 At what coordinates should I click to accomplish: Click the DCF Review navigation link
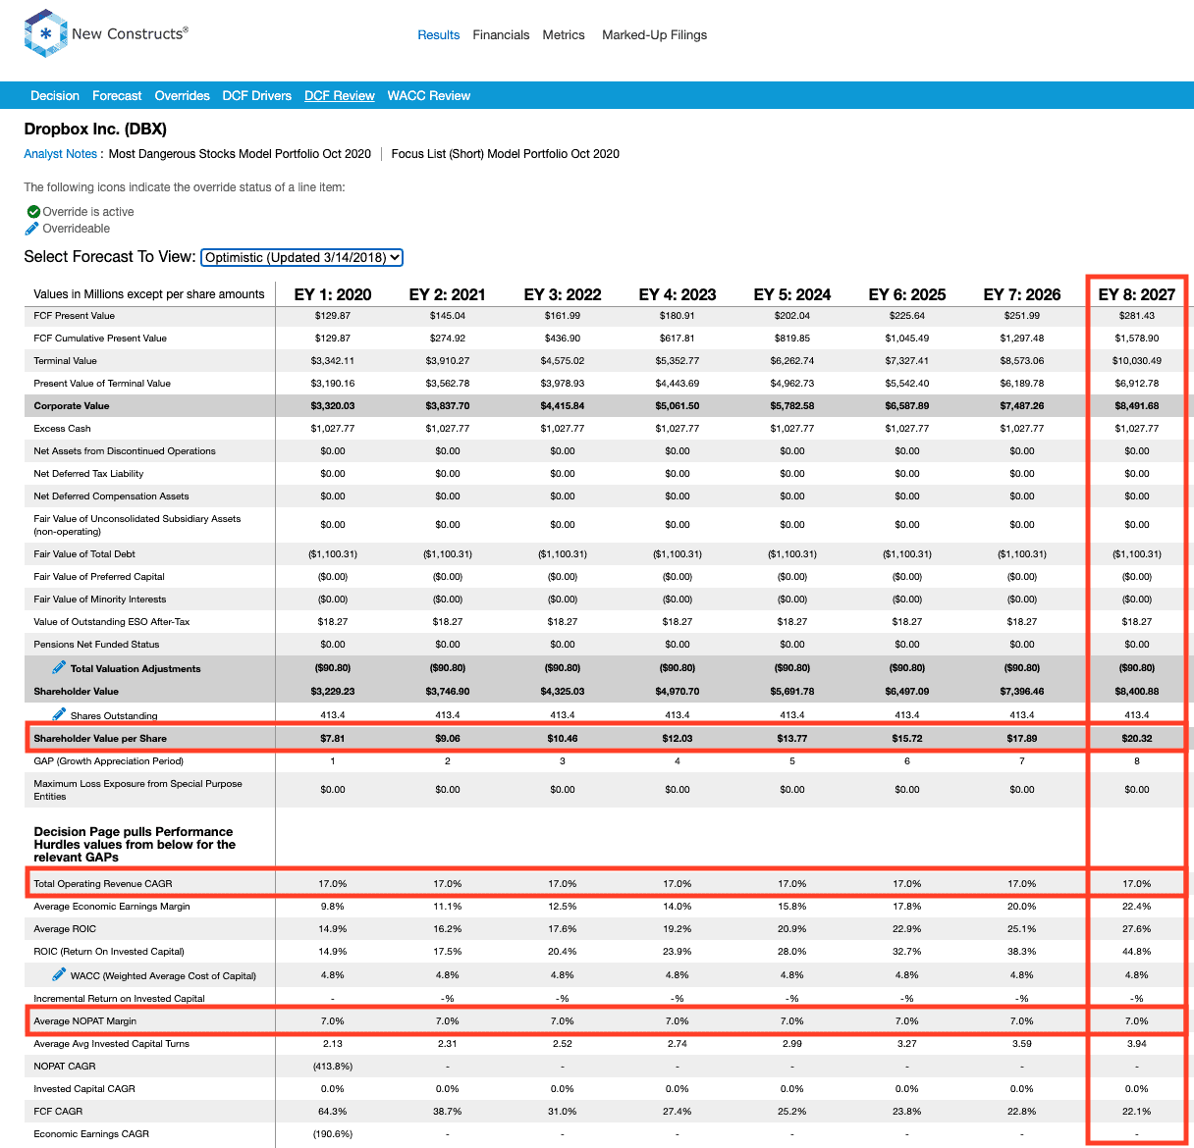(340, 96)
